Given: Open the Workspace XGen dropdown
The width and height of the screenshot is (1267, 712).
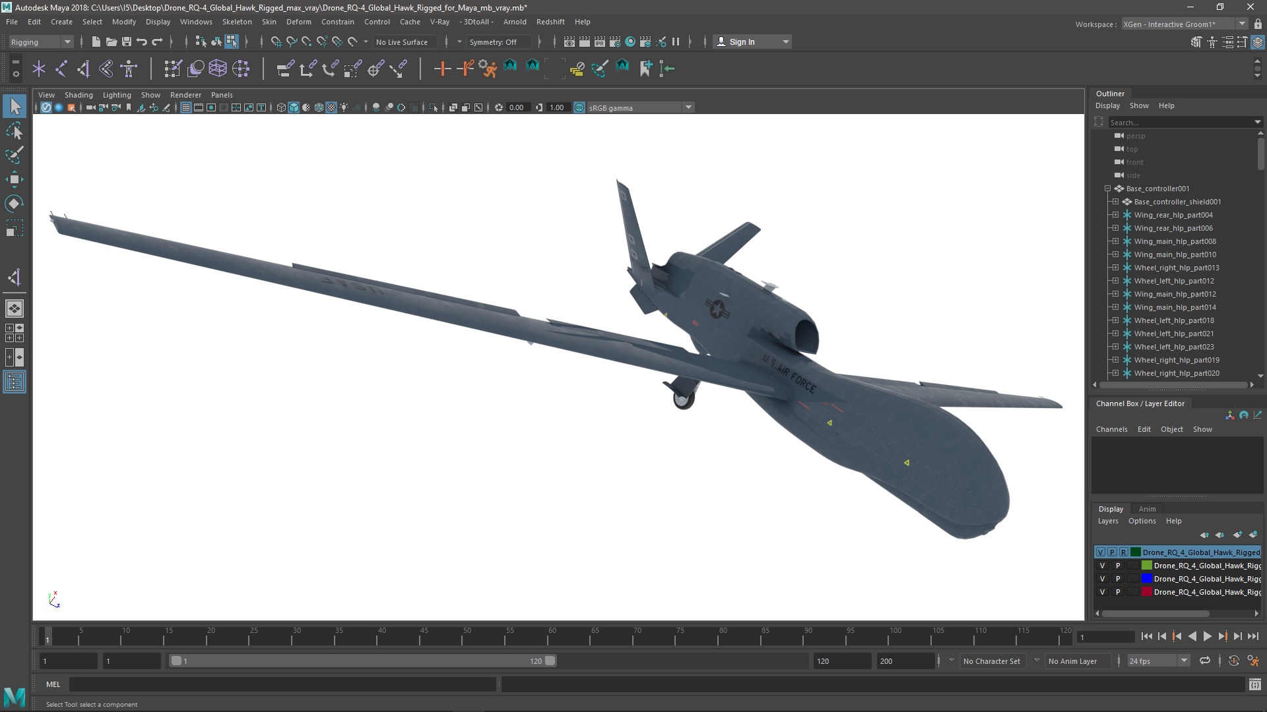Looking at the screenshot, I should pyautogui.click(x=1185, y=24).
